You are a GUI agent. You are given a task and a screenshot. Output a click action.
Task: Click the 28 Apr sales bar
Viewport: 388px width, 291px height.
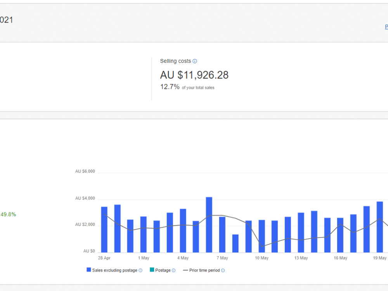(104, 230)
